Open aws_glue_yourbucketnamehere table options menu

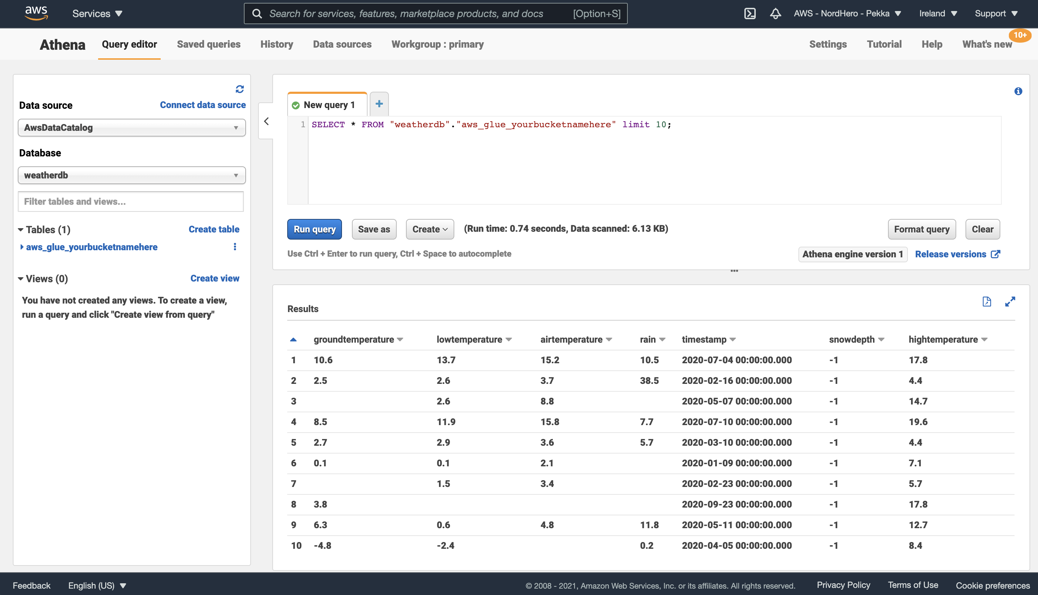[235, 246]
